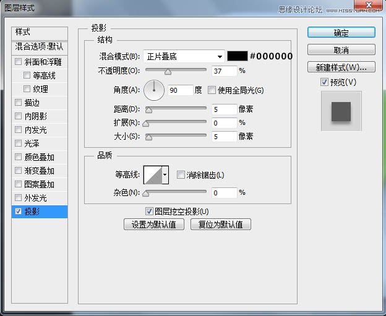Image resolution: width=386 pixels, height=316 pixels.
Task: Toggle the 预览 preview checkbox
Action: pyautogui.click(x=324, y=82)
